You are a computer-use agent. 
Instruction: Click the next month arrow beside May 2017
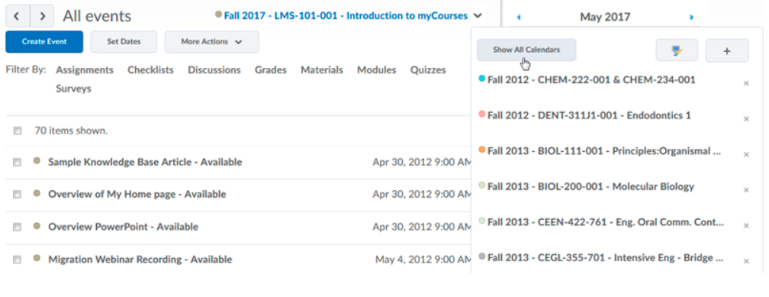(x=691, y=18)
